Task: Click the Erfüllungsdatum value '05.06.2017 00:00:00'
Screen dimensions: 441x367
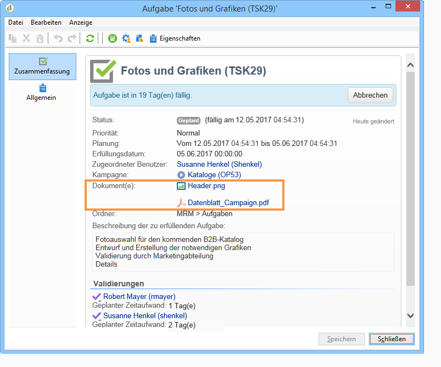Action: click(x=209, y=154)
